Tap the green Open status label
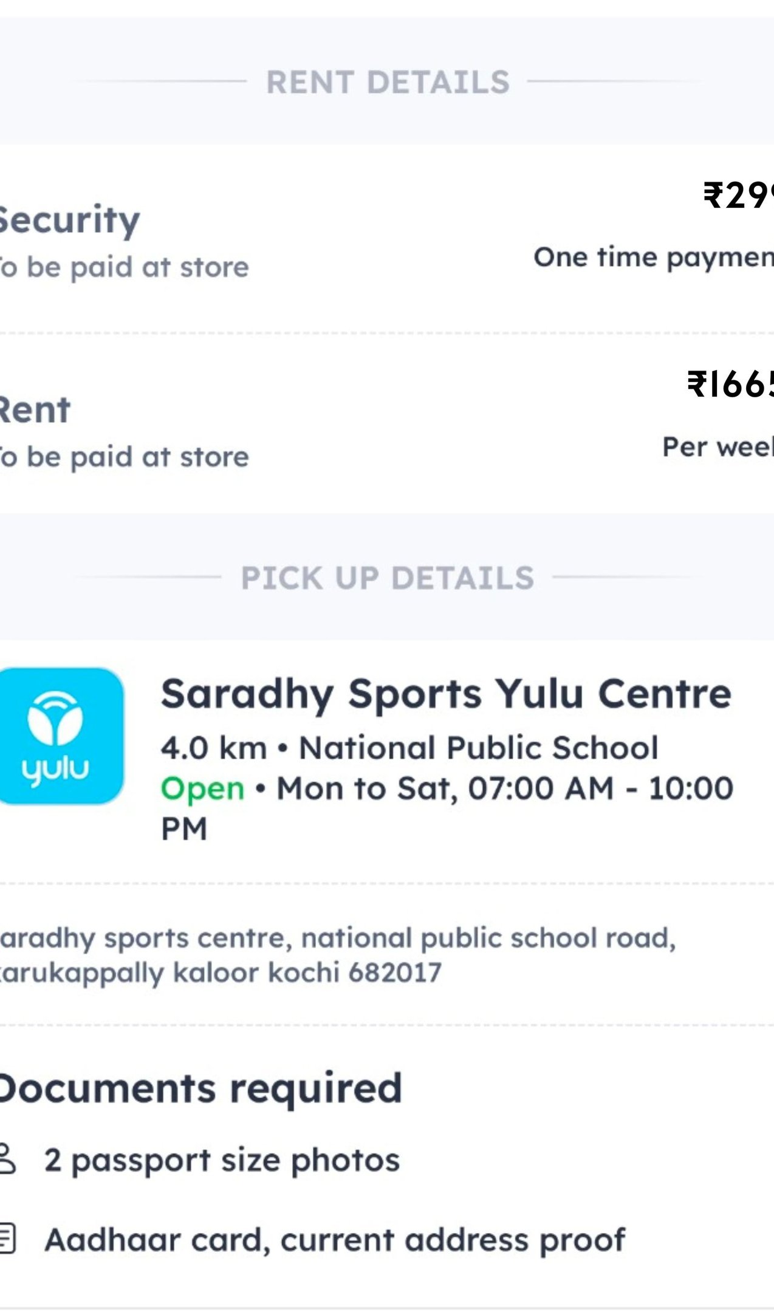 pyautogui.click(x=202, y=788)
